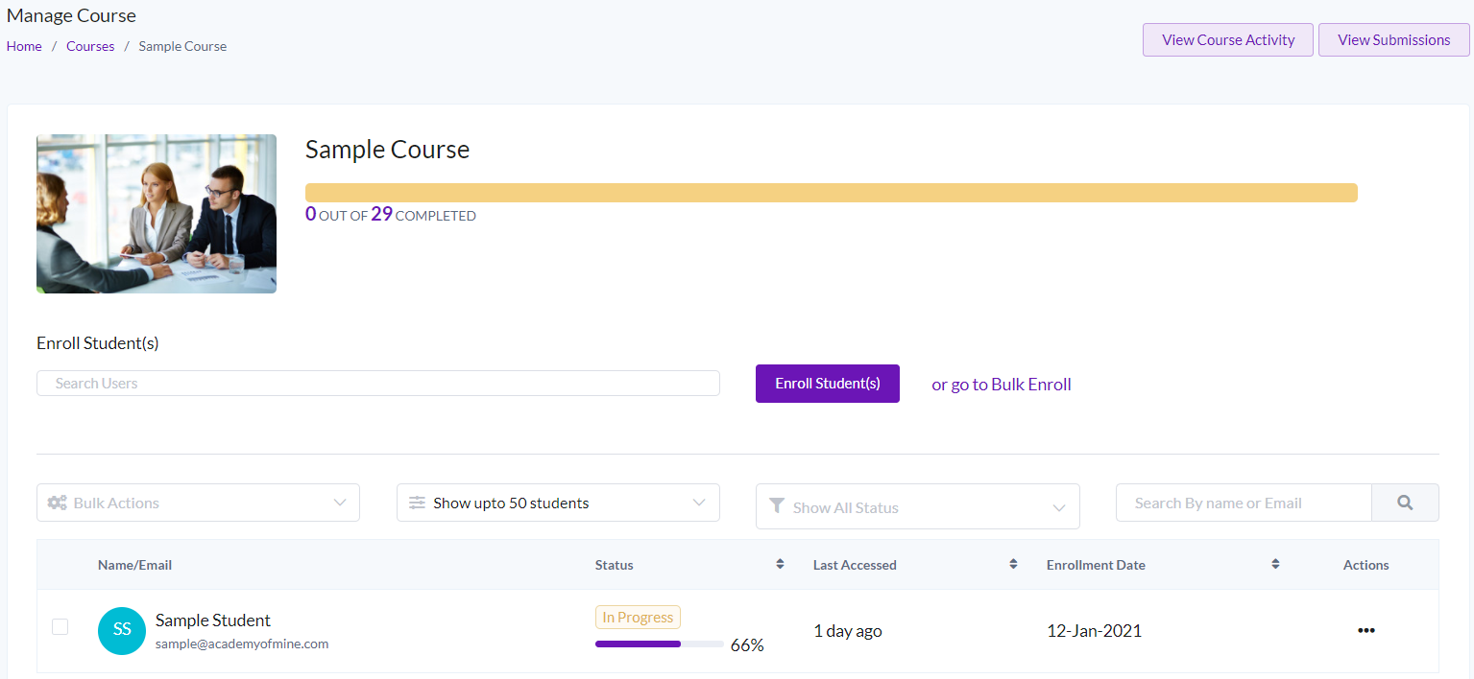1474x679 pixels.
Task: Click the search magnifier icon
Action: click(1405, 502)
